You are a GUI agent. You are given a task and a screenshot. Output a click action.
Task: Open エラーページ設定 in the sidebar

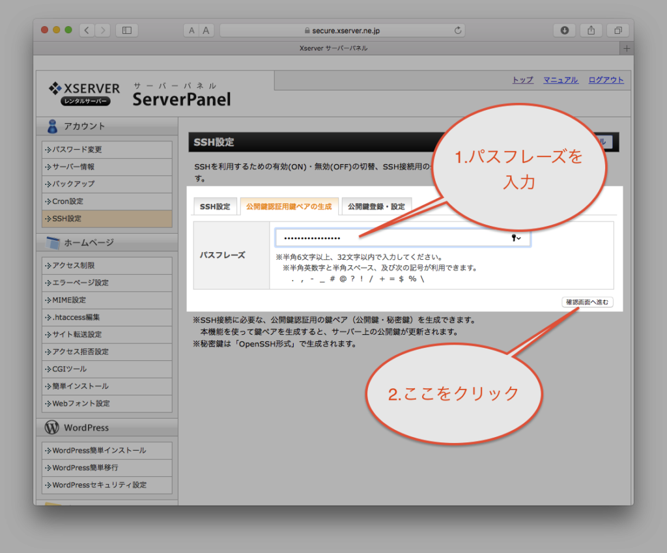pyautogui.click(x=107, y=283)
